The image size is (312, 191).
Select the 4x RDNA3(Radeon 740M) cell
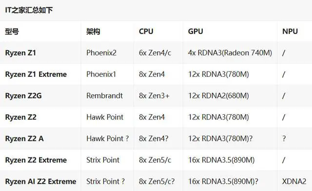[x=230, y=53]
